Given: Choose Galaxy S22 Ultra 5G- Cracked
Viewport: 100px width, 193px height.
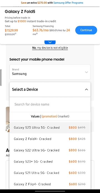Looking at the screenshot, I should click(x=50, y=150).
